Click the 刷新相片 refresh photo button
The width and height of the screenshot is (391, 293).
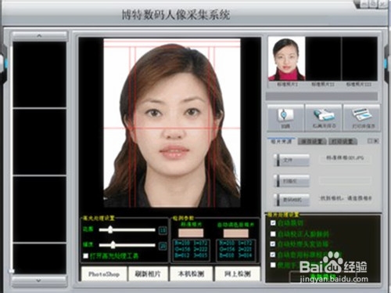click(148, 274)
